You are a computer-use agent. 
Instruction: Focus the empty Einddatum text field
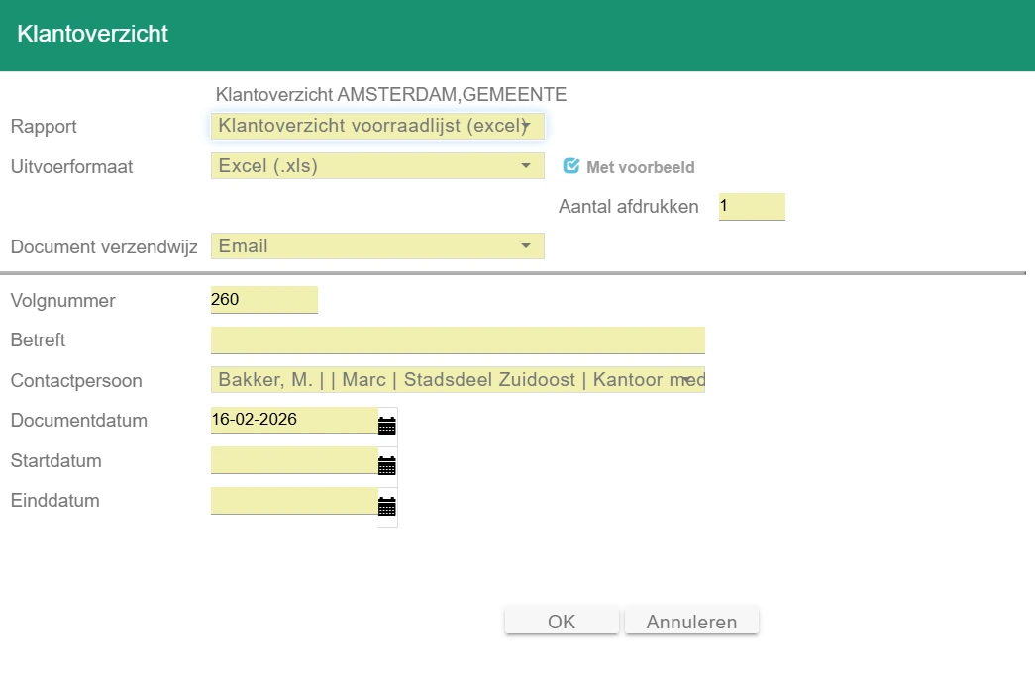click(x=293, y=500)
